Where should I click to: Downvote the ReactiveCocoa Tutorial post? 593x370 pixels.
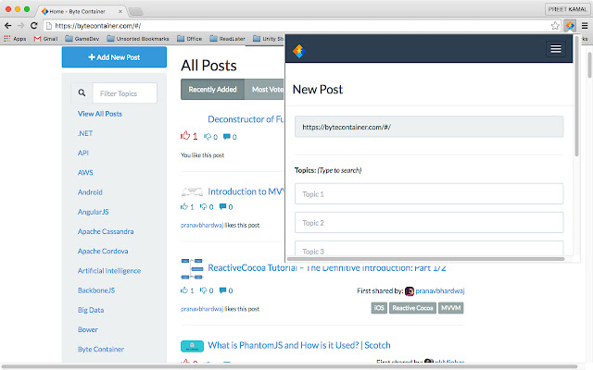pyautogui.click(x=204, y=290)
